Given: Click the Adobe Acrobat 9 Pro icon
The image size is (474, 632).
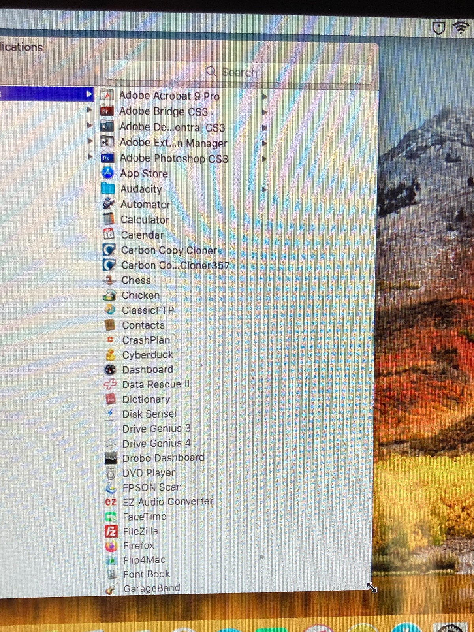Looking at the screenshot, I should point(107,95).
